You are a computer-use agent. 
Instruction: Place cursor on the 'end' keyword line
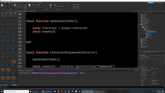pos(29,42)
